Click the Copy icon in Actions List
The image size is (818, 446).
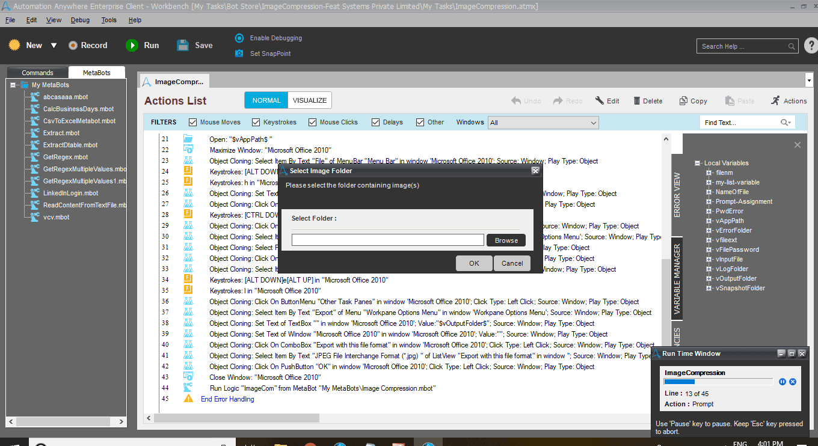(x=683, y=100)
